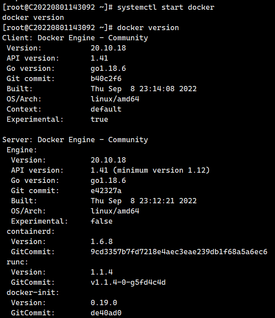
Task: Click the docker-init GitCommit de40ad0
Action: coord(106,313)
